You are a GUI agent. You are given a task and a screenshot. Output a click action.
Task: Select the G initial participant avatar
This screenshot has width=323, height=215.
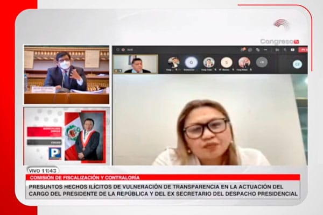191,62
